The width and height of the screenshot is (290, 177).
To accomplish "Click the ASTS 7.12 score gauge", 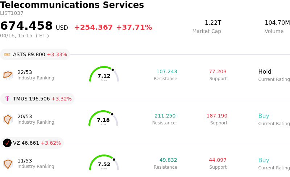I will pyautogui.click(x=104, y=74).
